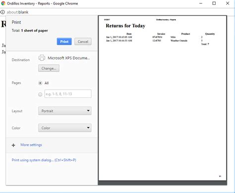Click the Total: 7 value in preview

point(205,44)
